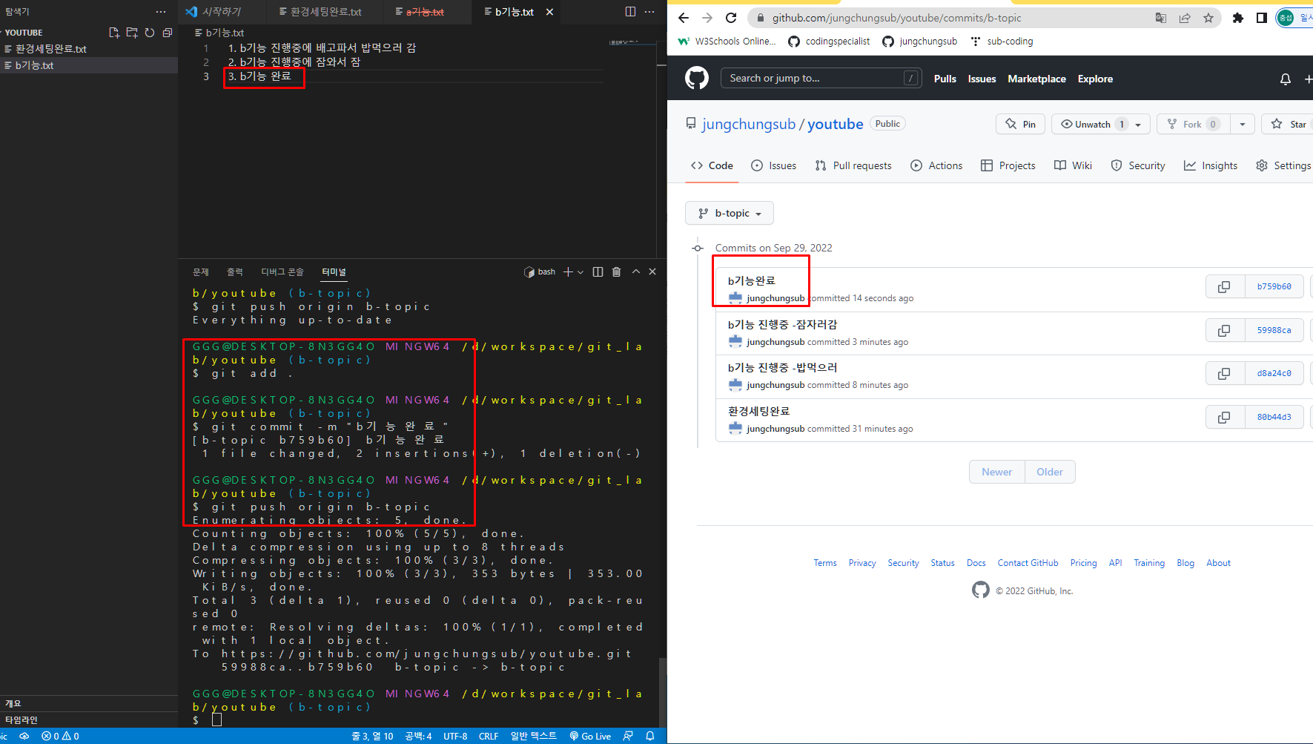The width and height of the screenshot is (1313, 744).
Task: Open the Actions repository tab
Action: point(936,165)
